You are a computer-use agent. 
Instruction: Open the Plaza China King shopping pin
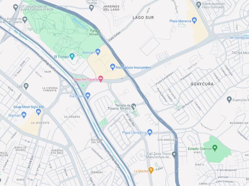(150, 132)
